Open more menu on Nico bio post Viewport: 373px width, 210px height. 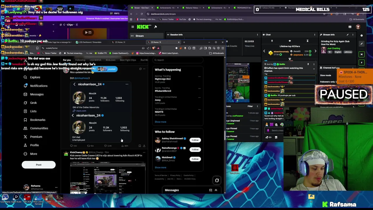[144, 69]
